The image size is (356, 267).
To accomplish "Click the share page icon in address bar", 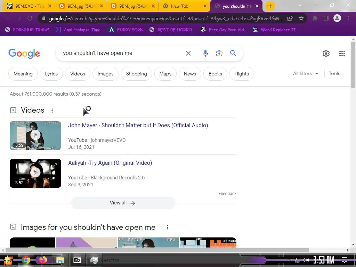I will click(x=290, y=18).
